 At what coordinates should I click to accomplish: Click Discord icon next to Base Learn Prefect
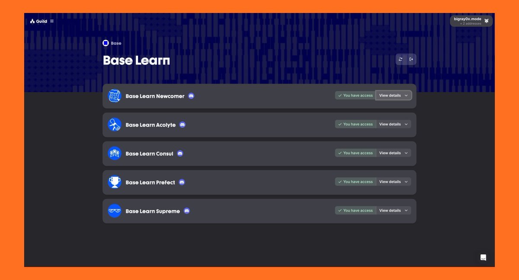(x=182, y=182)
